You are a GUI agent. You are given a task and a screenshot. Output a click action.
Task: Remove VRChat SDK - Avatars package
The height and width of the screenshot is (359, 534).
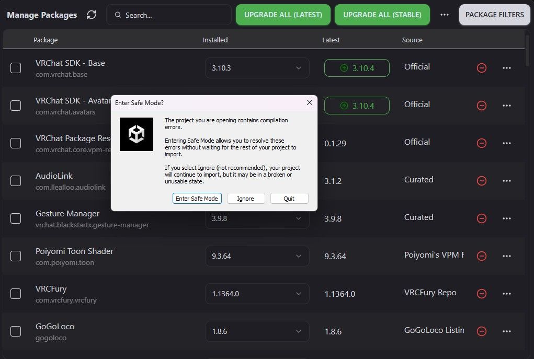click(x=482, y=106)
